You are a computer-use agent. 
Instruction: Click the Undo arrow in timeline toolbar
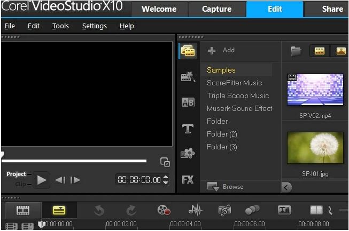[x=99, y=210]
